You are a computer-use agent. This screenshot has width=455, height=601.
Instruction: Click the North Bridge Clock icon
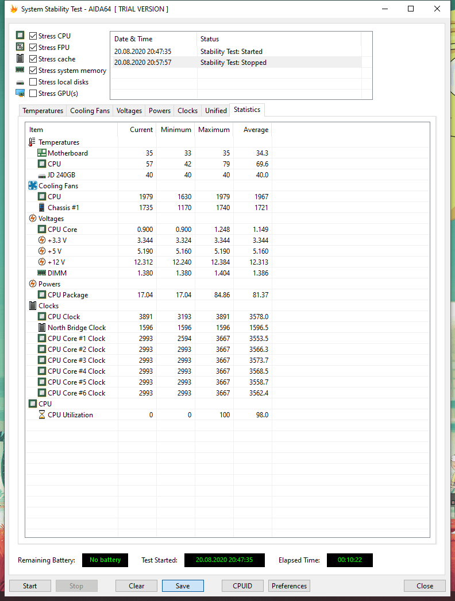pyautogui.click(x=42, y=327)
